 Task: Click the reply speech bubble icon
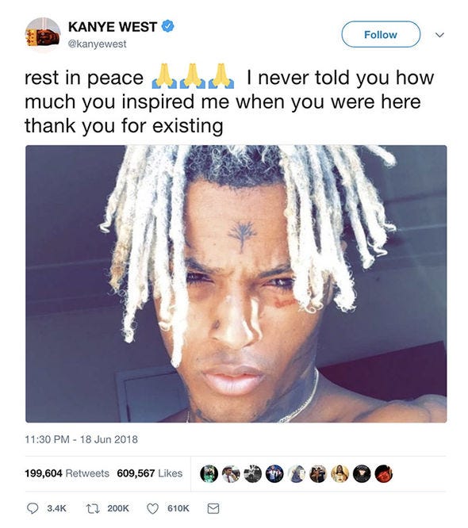33,508
